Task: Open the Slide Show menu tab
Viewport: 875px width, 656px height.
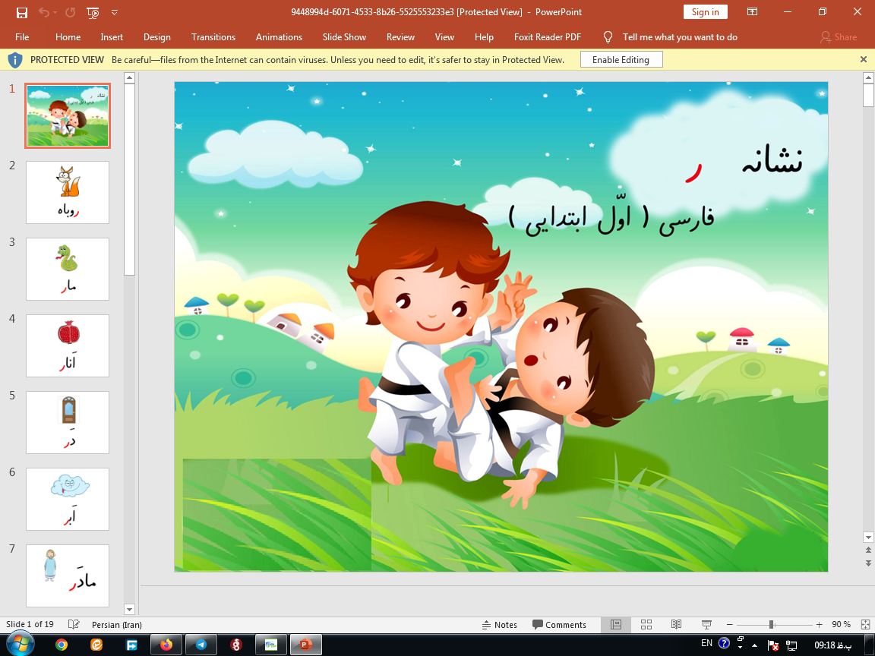Action: click(343, 36)
